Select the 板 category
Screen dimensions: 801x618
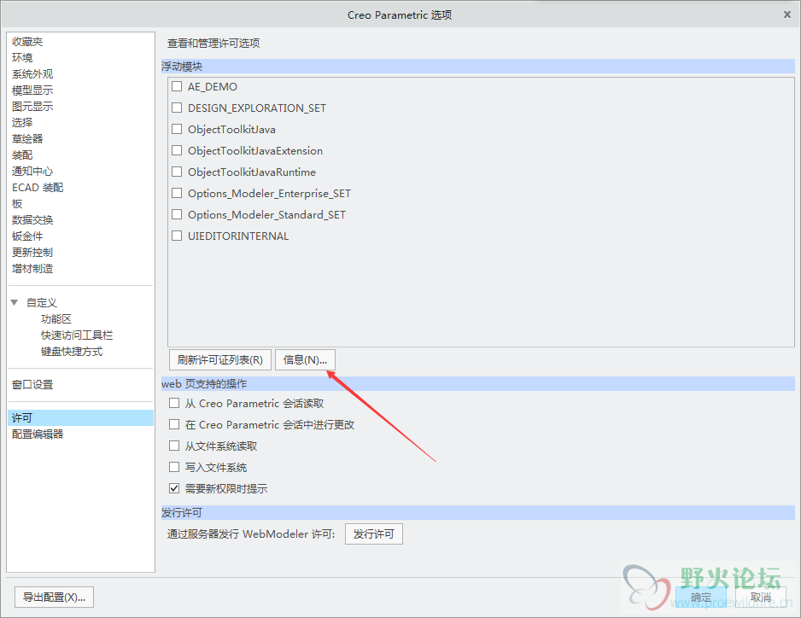tap(17, 204)
